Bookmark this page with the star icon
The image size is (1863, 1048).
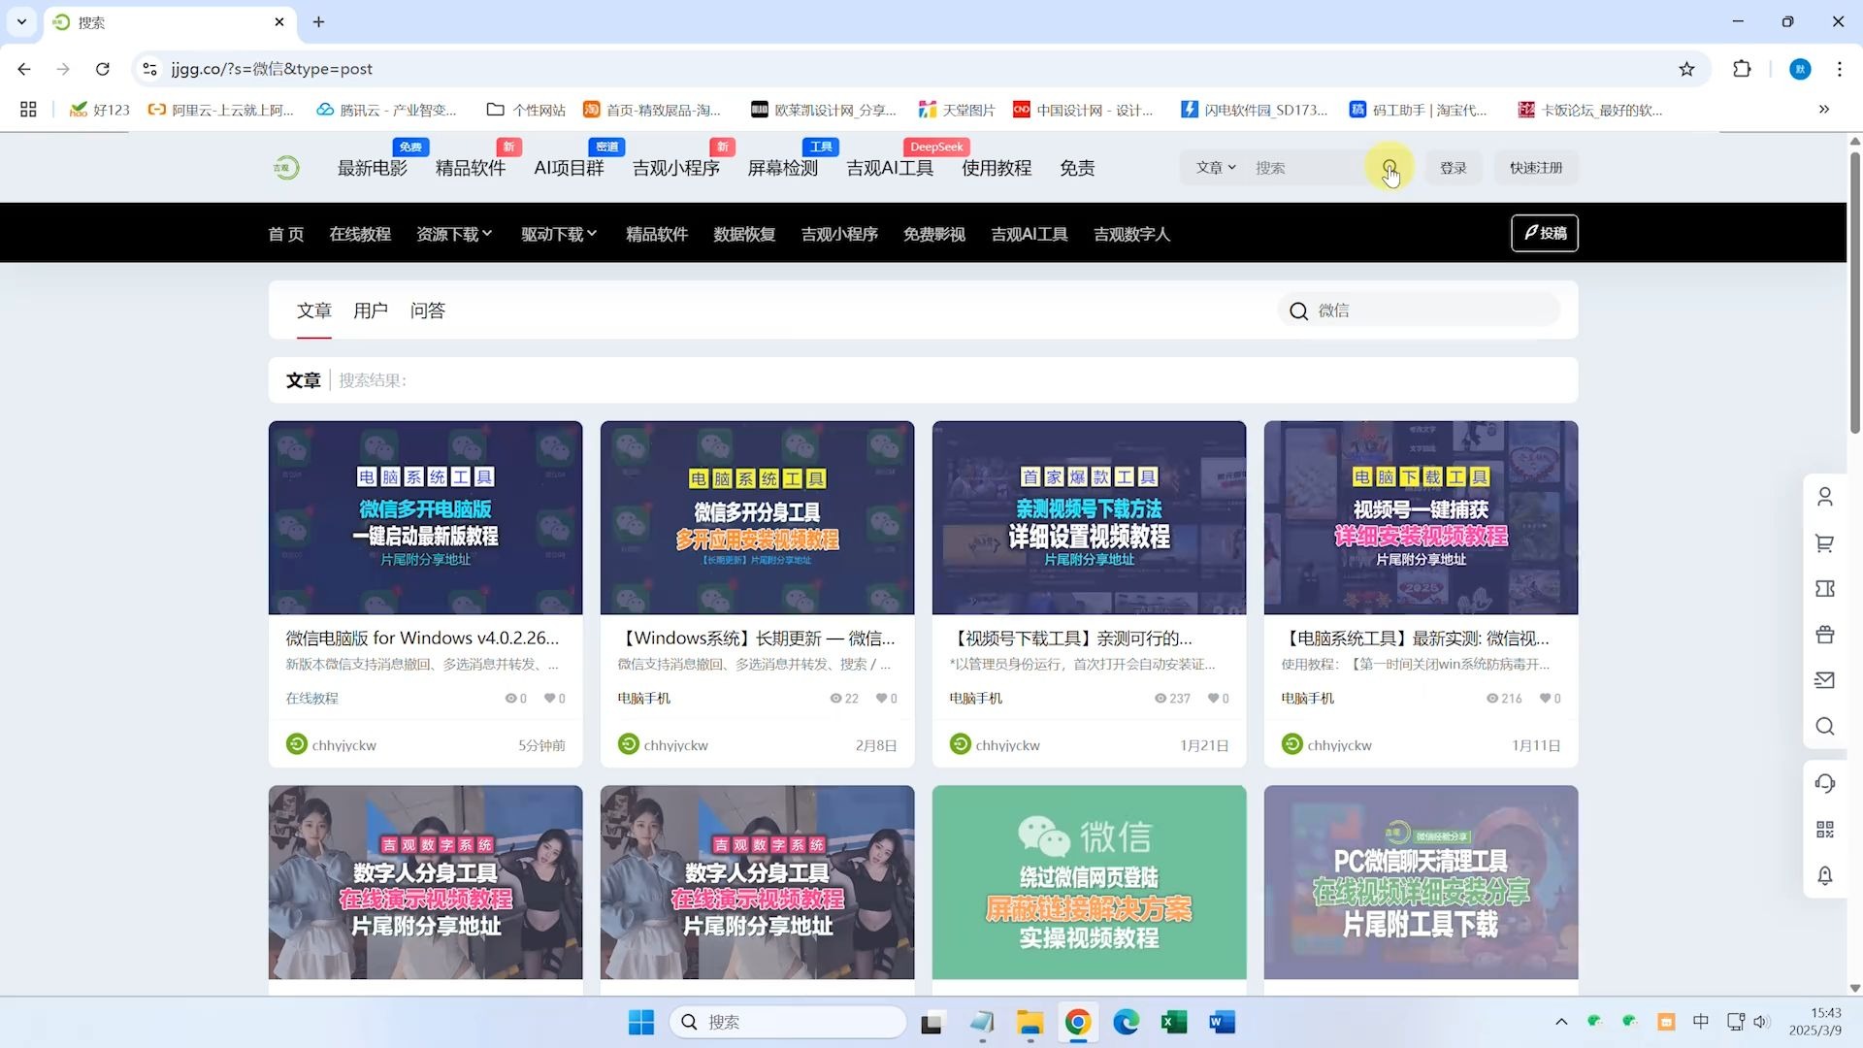(x=1686, y=69)
